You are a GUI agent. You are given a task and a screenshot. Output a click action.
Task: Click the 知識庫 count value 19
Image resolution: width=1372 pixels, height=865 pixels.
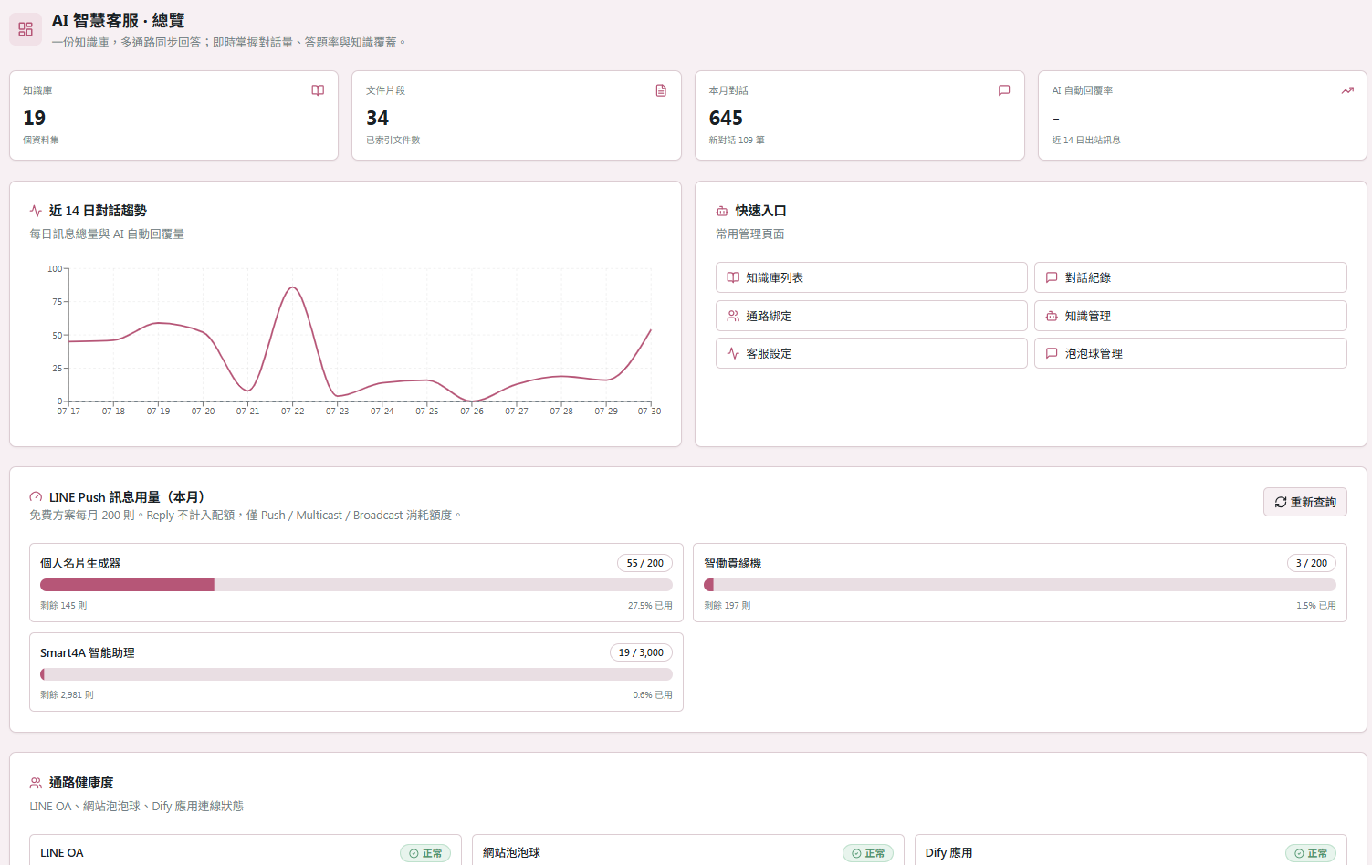point(34,118)
